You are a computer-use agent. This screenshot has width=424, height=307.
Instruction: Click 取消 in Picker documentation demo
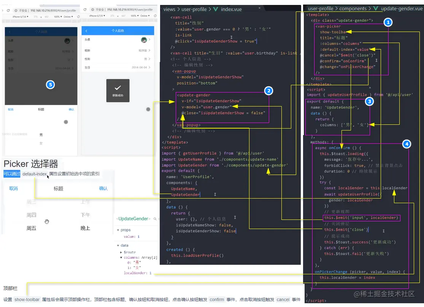[x=14, y=189]
